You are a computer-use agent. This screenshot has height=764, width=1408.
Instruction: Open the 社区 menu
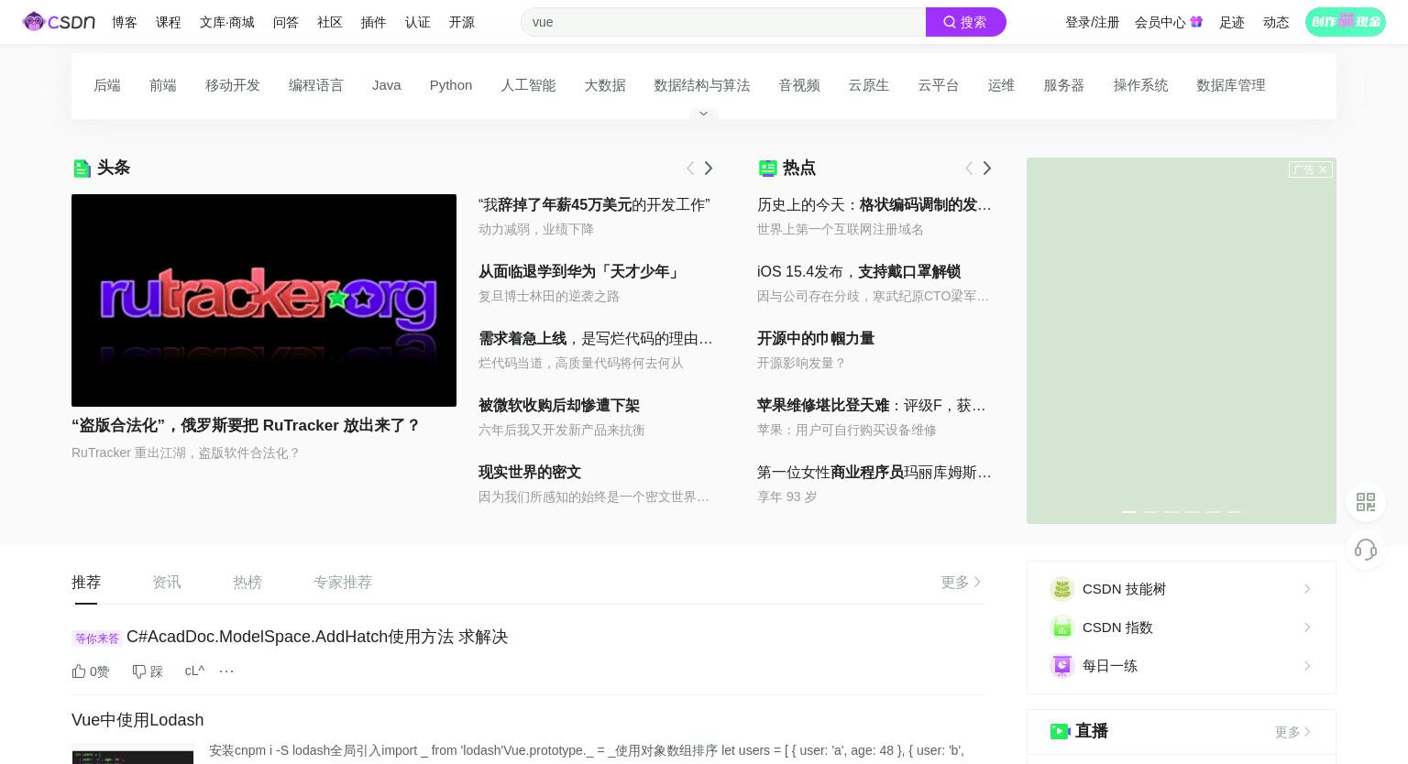point(330,22)
